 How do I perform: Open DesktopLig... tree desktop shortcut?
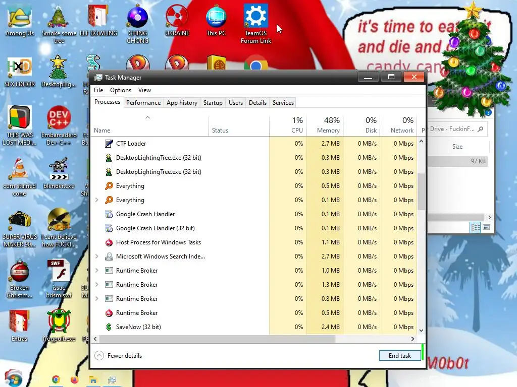(59, 72)
